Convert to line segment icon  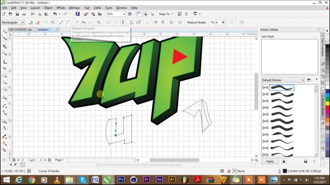click(61, 22)
